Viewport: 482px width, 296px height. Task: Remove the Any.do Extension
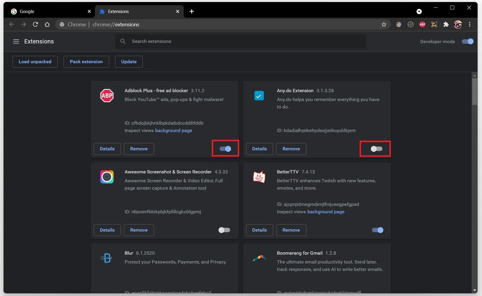[x=291, y=149]
